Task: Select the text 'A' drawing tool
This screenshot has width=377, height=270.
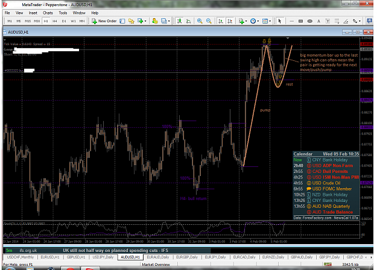Action: [x=318, y=21]
